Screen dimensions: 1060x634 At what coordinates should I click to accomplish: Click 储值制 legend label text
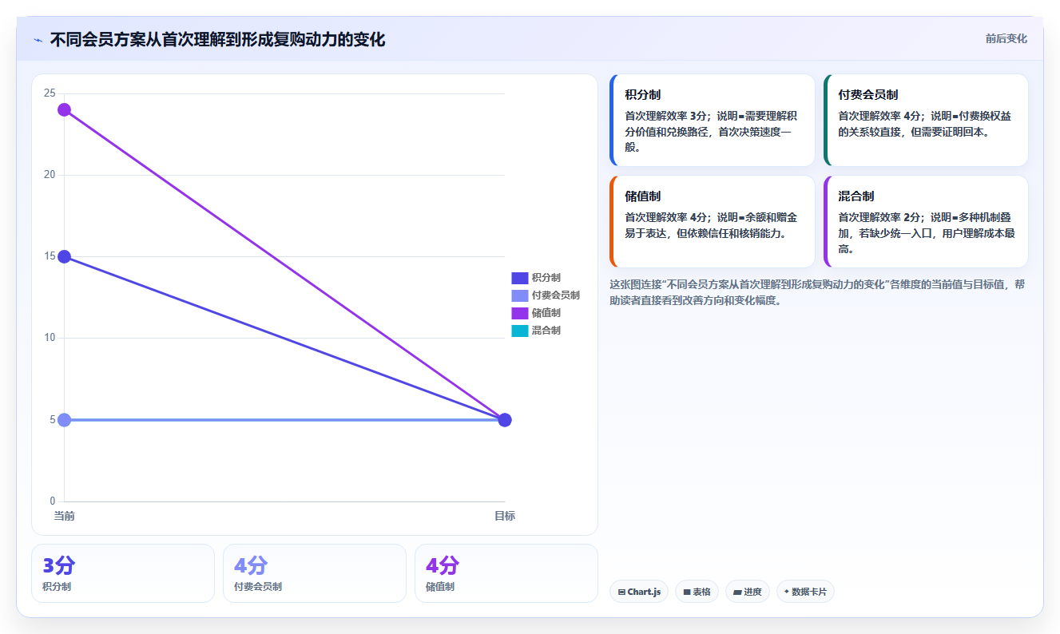click(x=546, y=313)
